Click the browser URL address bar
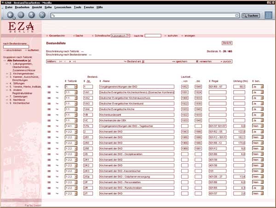This screenshot has width=276, height=208. pos(145,16)
